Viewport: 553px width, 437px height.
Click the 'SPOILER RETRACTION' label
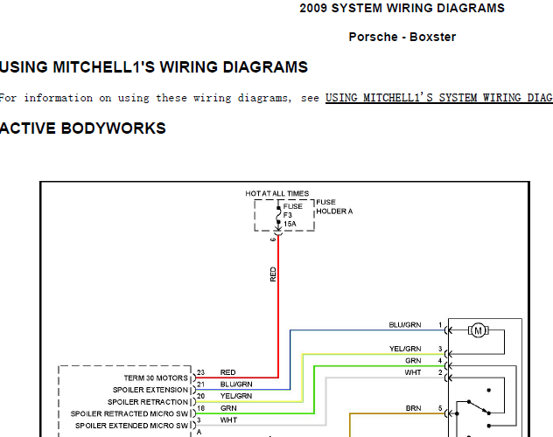(148, 402)
